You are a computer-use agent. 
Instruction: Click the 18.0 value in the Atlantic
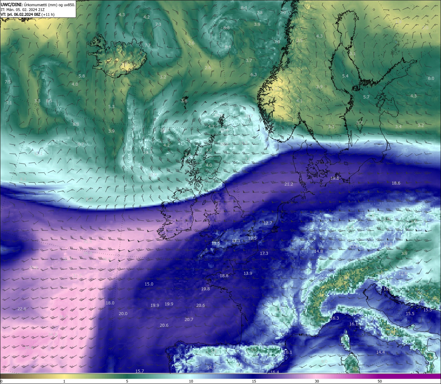[110, 303]
